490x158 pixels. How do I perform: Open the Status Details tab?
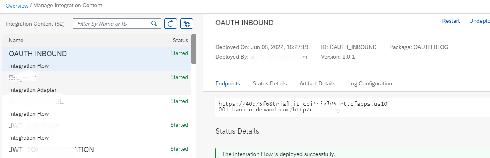coord(270,83)
